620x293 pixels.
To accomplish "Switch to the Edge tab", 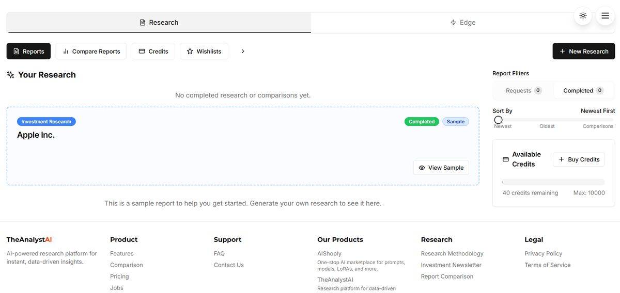I will pyautogui.click(x=462, y=23).
